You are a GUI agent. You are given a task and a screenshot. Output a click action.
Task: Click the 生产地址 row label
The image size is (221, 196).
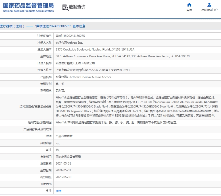click(x=46, y=56)
